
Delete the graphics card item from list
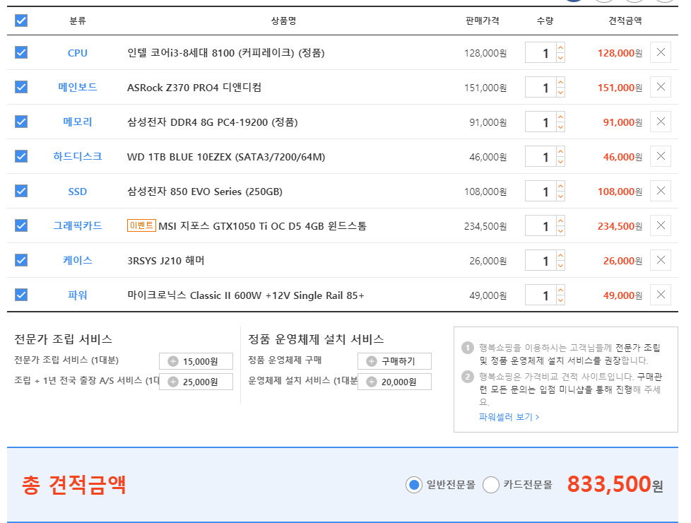click(x=660, y=225)
